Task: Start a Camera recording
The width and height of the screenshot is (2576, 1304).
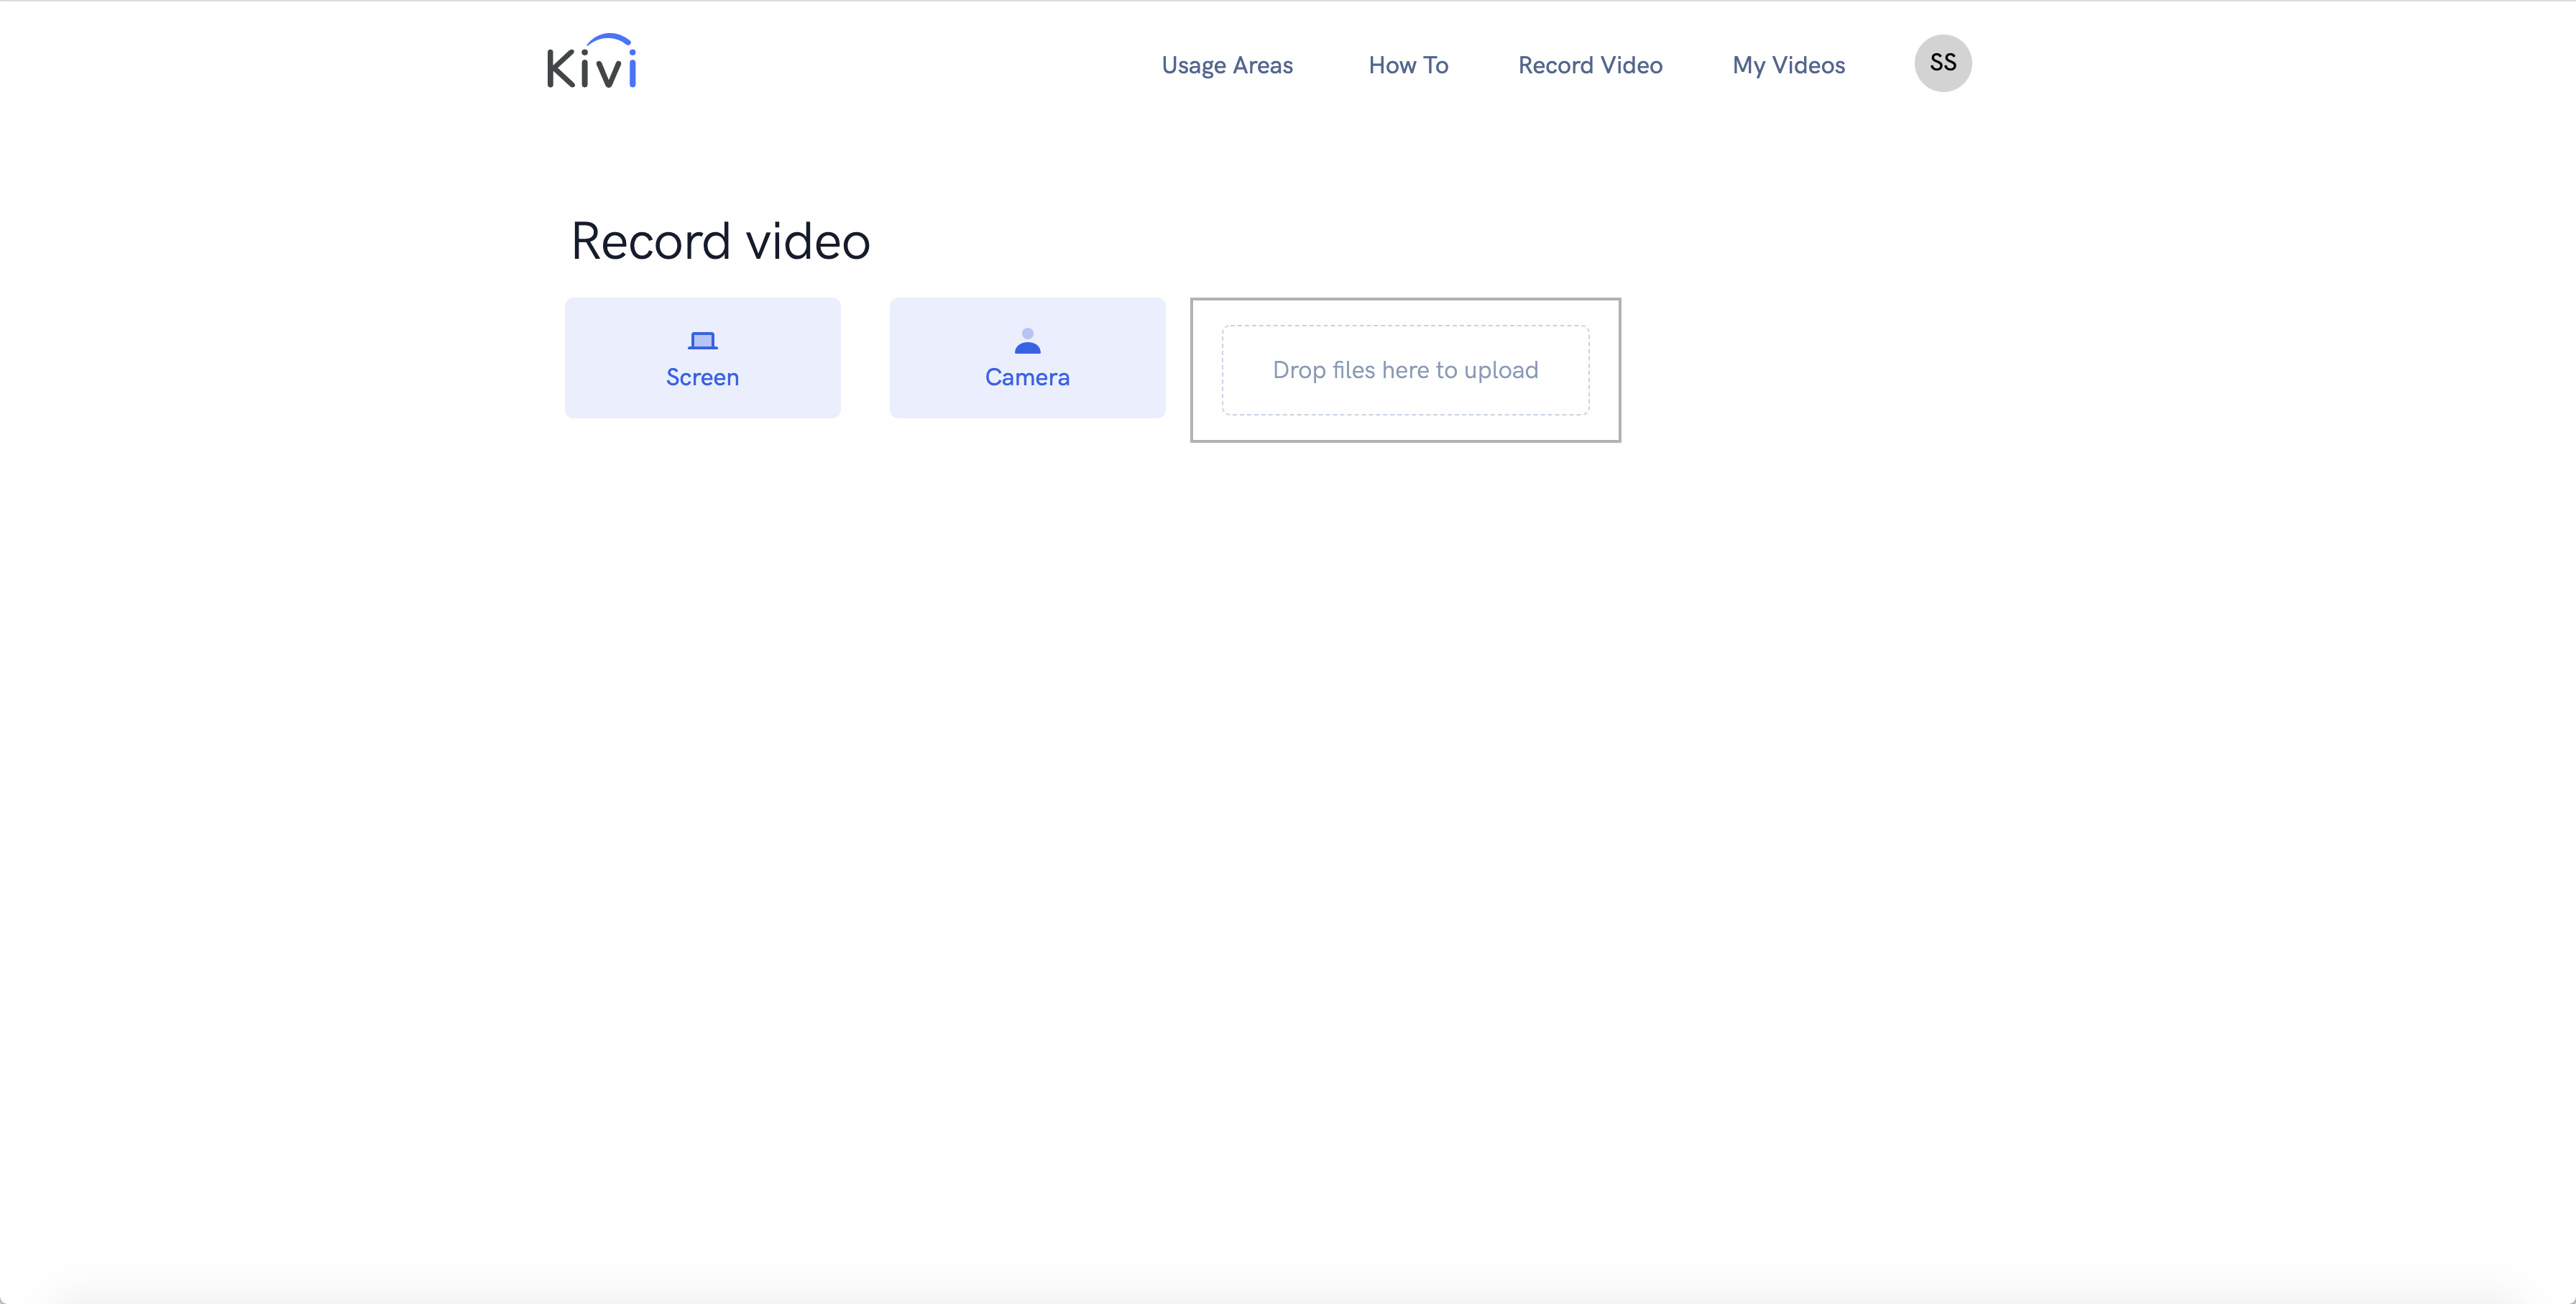Action: coord(1027,357)
